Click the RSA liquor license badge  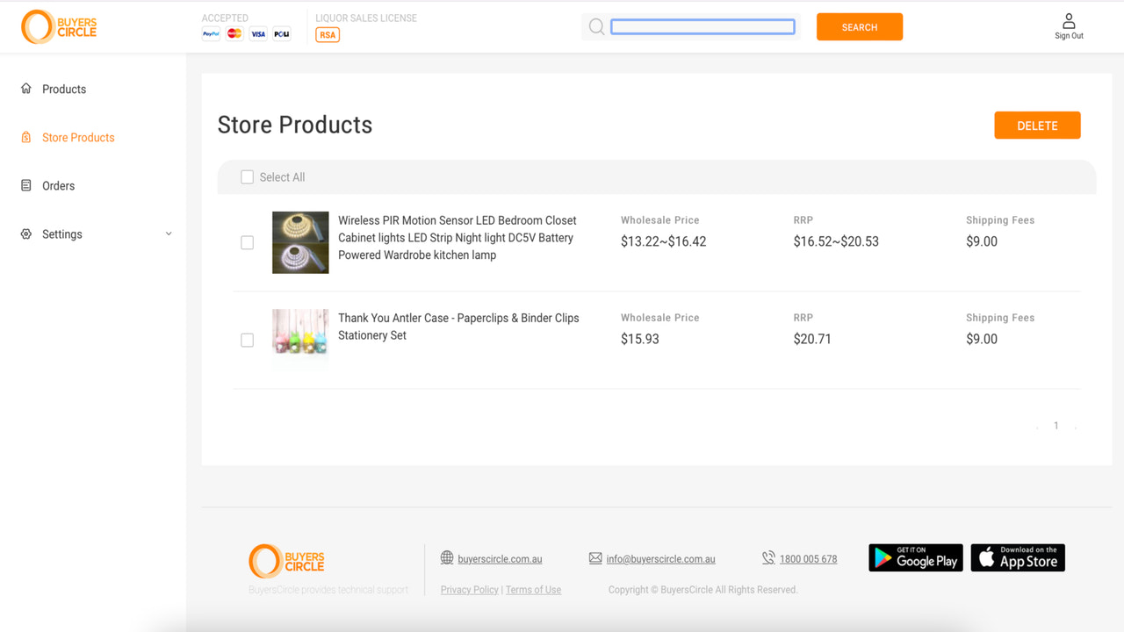click(x=327, y=34)
